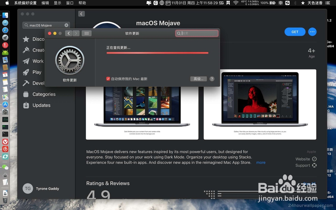Open Discover in App Store sidebar
Image resolution: width=336 pixels, height=210 pixels.
click(x=33, y=39)
